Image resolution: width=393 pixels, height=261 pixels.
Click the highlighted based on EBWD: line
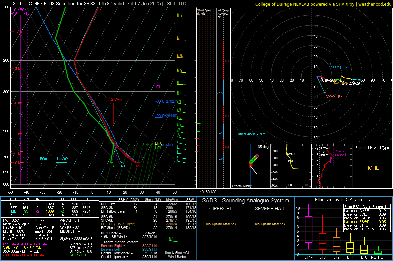pos(365,222)
